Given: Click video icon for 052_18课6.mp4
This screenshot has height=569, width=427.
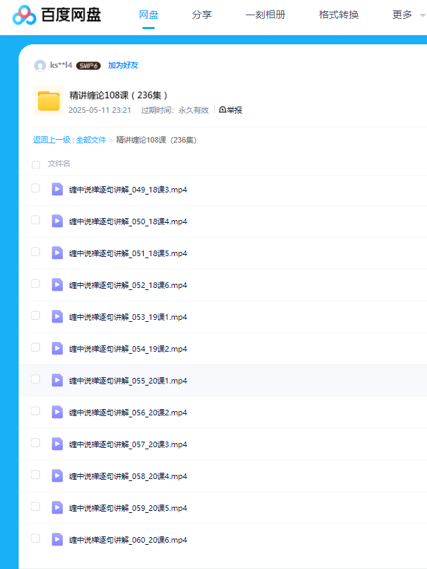Looking at the screenshot, I should click(57, 284).
